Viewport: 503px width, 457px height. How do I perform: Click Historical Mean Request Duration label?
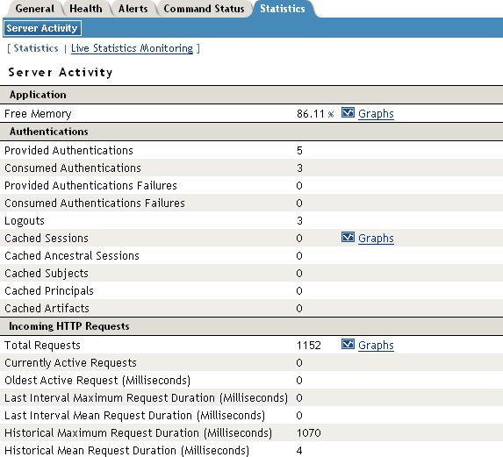pos(126,451)
